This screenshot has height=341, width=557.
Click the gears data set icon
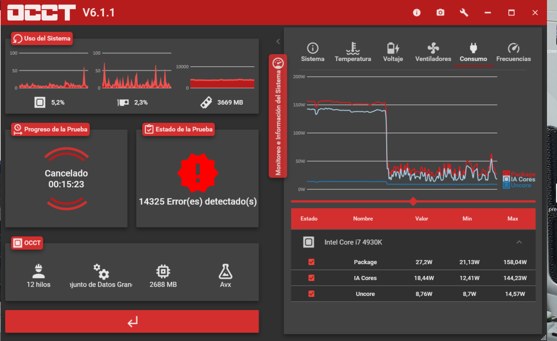pyautogui.click(x=101, y=271)
